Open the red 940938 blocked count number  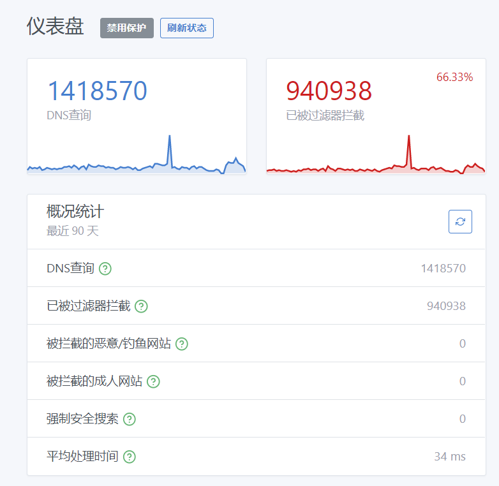pos(329,91)
